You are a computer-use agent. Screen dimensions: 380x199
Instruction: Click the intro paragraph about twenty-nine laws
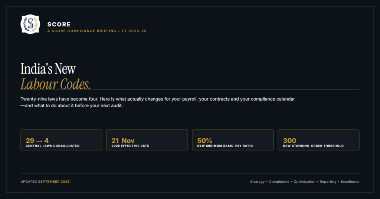point(157,102)
